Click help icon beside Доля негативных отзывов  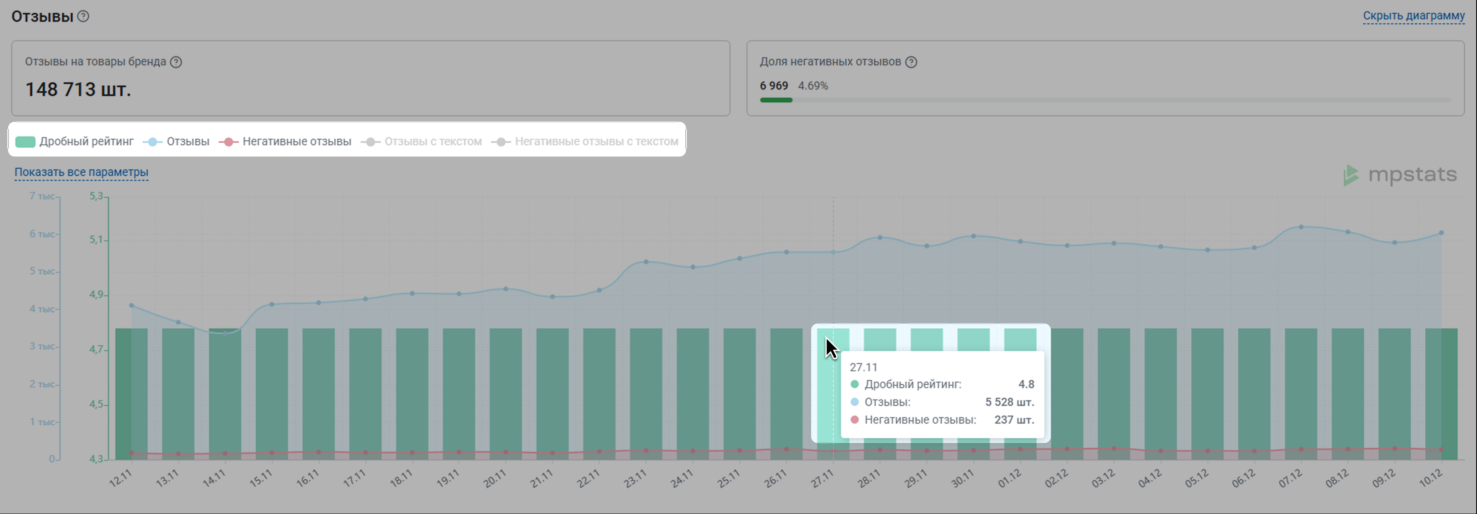tap(910, 62)
